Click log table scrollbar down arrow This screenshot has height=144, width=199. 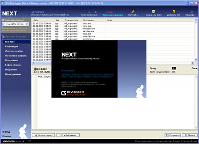click(x=196, y=60)
